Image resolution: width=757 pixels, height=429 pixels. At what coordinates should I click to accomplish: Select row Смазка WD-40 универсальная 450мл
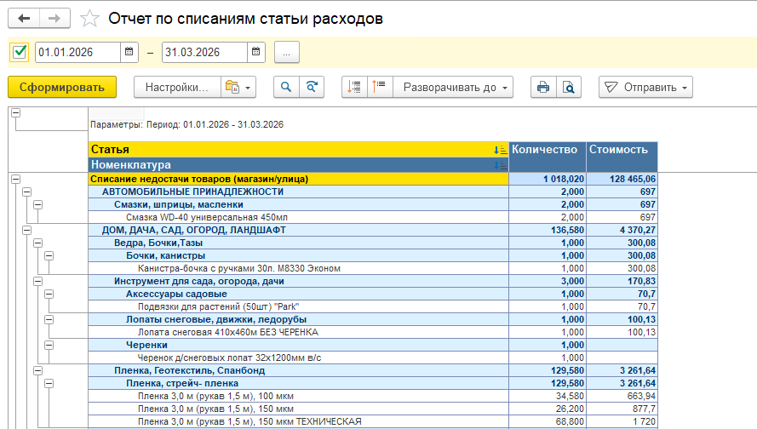[x=298, y=217]
